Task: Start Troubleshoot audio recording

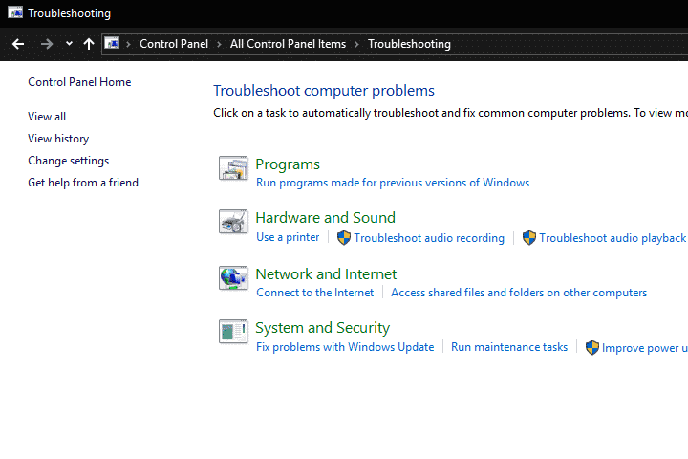Action: [429, 238]
